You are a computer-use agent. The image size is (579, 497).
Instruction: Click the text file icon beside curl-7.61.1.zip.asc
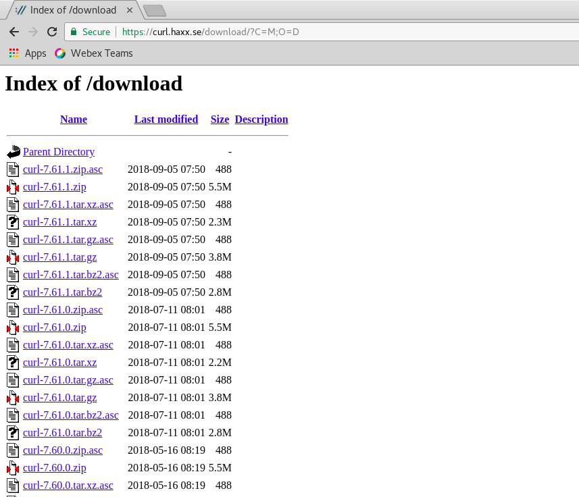pyautogui.click(x=13, y=169)
